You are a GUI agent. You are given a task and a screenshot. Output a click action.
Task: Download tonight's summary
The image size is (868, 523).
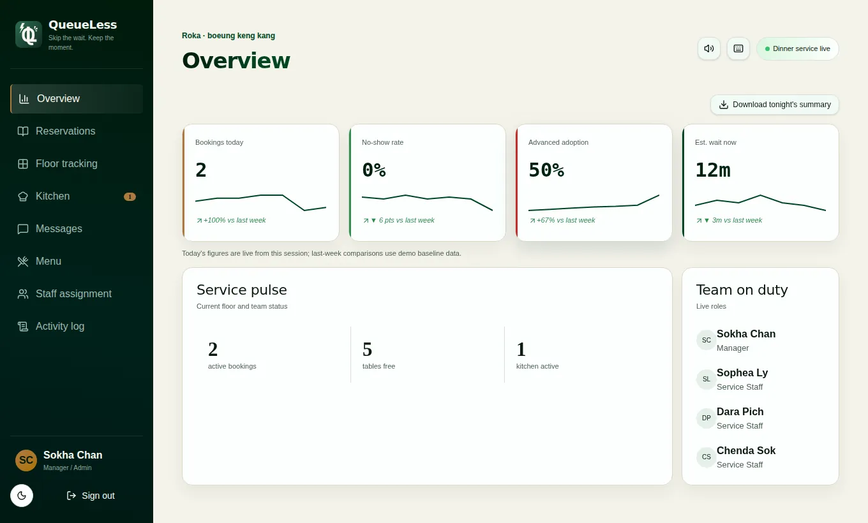(775, 105)
